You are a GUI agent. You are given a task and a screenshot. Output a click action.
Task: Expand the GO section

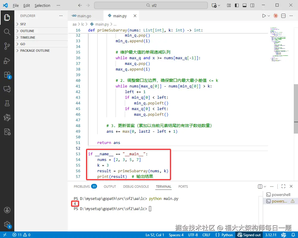point(41,44)
